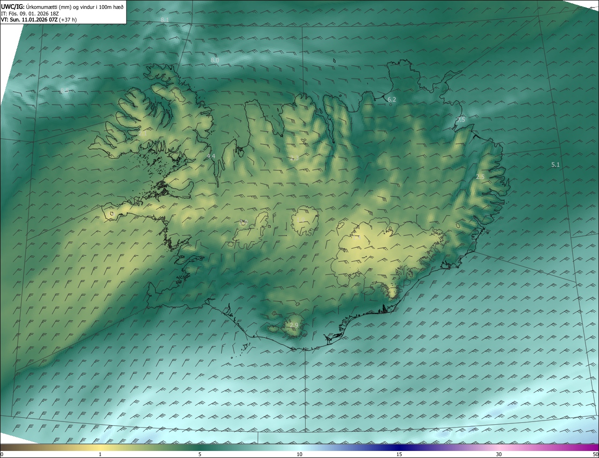Select the 2.0 value label near Langjökull
Screen dimensions: 599x458
click(x=243, y=222)
